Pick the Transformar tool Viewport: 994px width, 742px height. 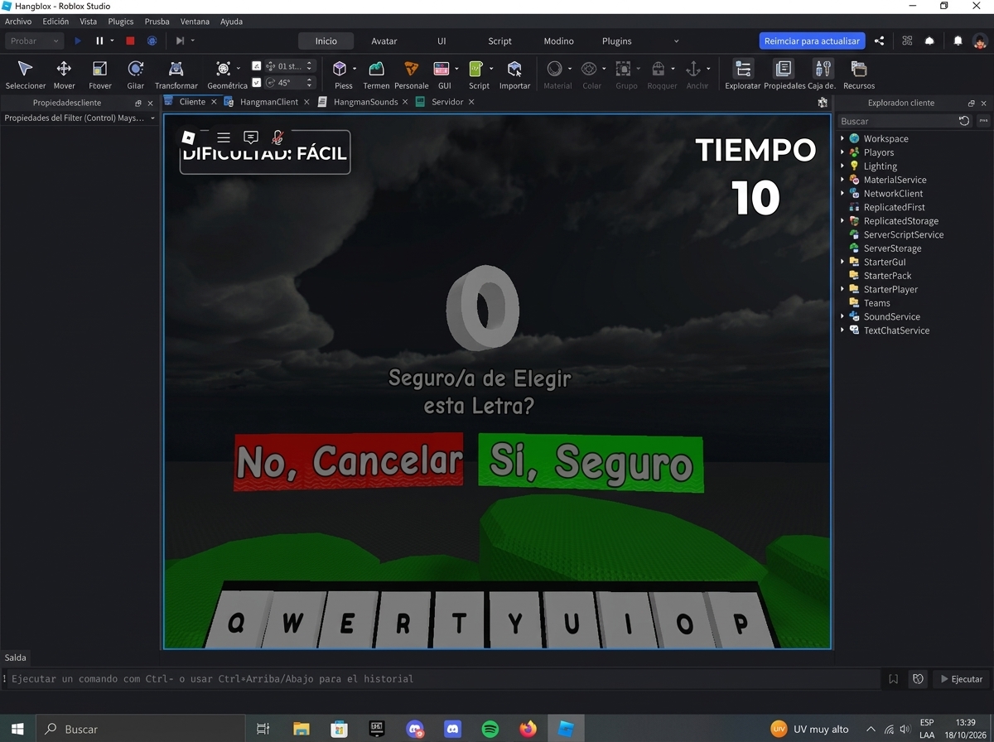coord(176,74)
